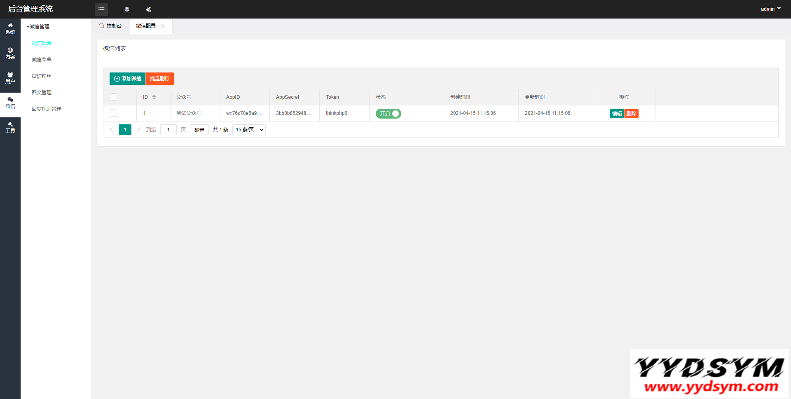Check the checkbox for row 测试公众号
This screenshot has width=791, height=399.
(113, 113)
